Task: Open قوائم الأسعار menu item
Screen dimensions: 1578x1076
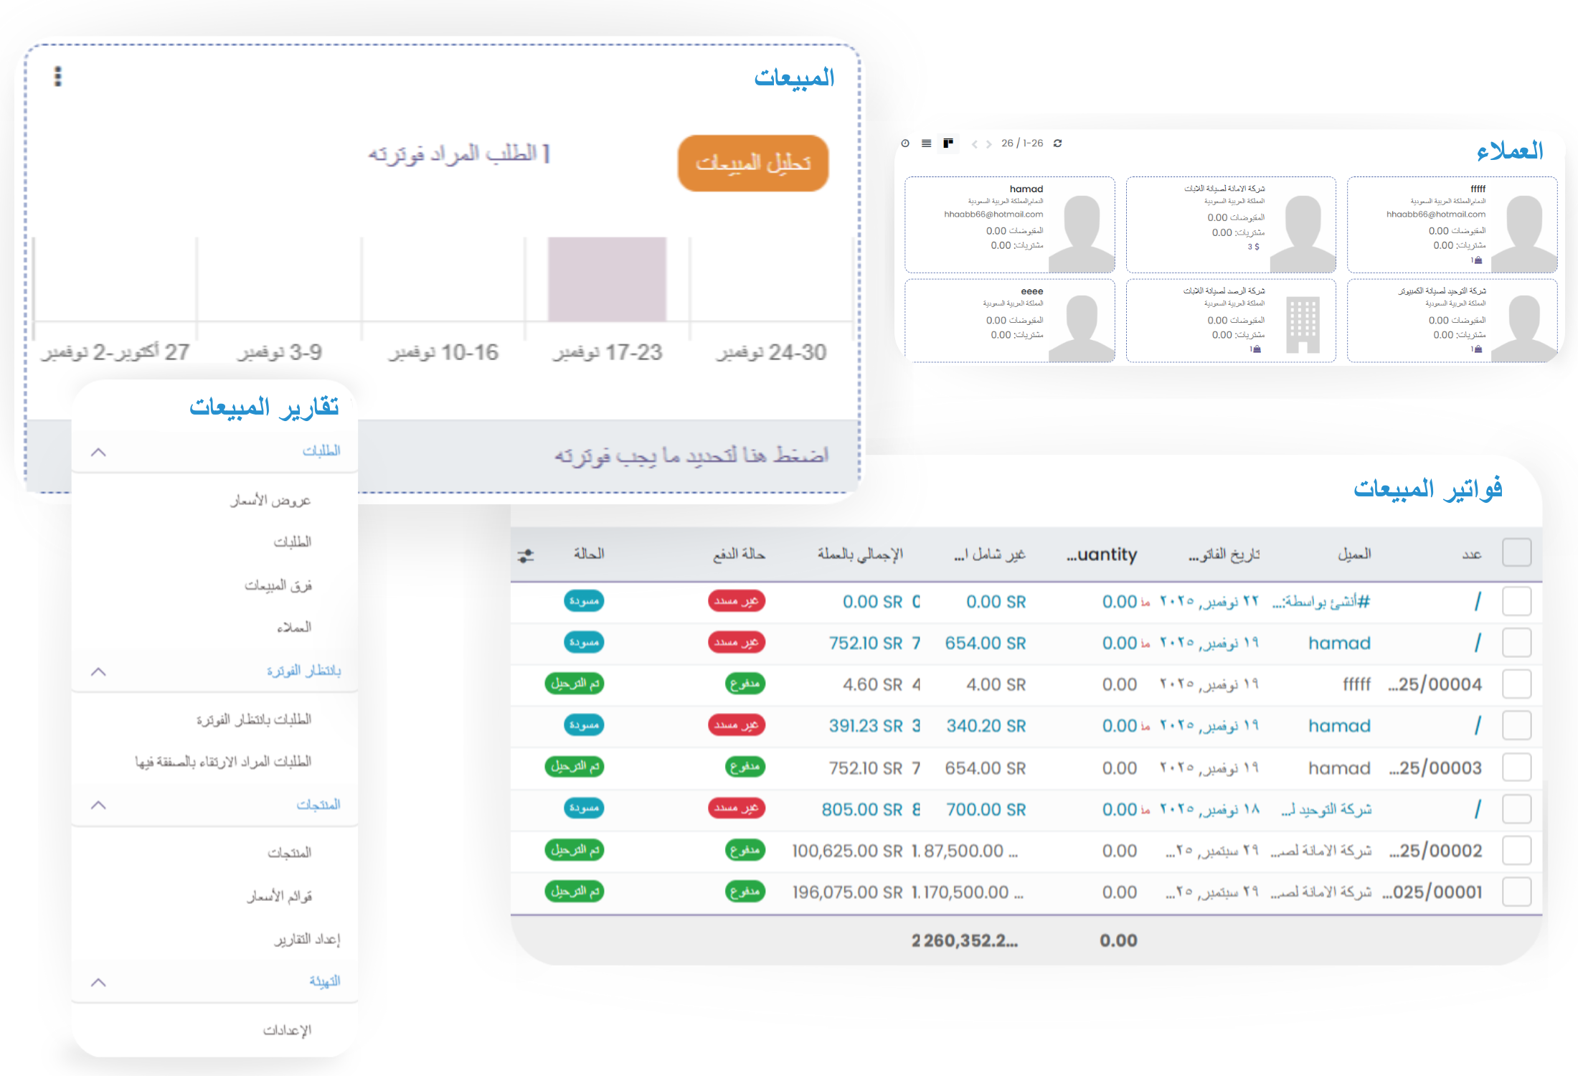Action: tap(279, 896)
